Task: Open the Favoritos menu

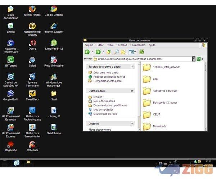Action: coord(121,45)
